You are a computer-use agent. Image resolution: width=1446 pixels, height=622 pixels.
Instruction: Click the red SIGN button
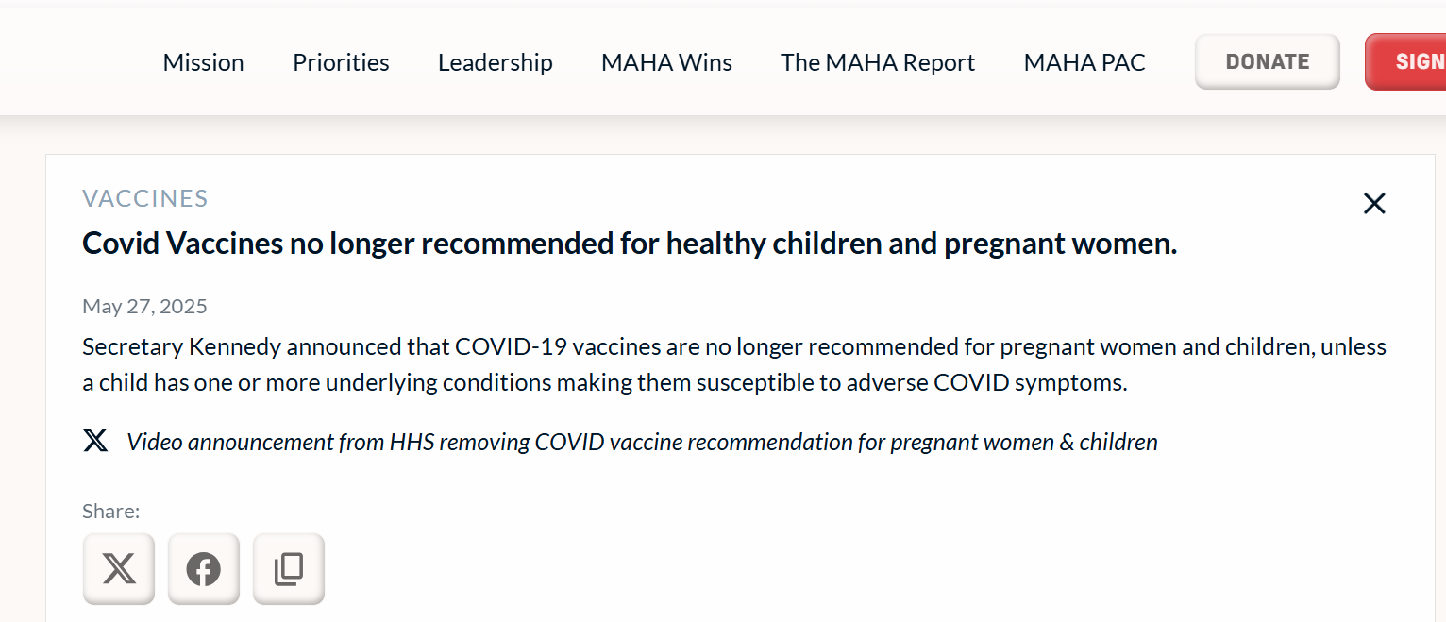[x=1405, y=62]
